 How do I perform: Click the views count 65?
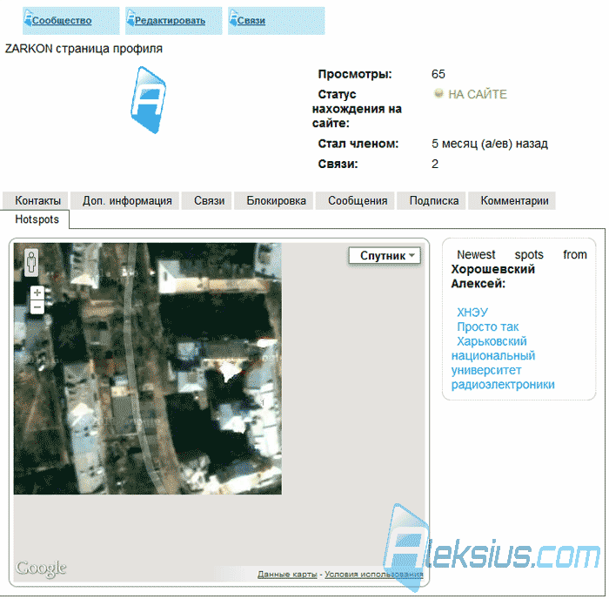point(438,74)
